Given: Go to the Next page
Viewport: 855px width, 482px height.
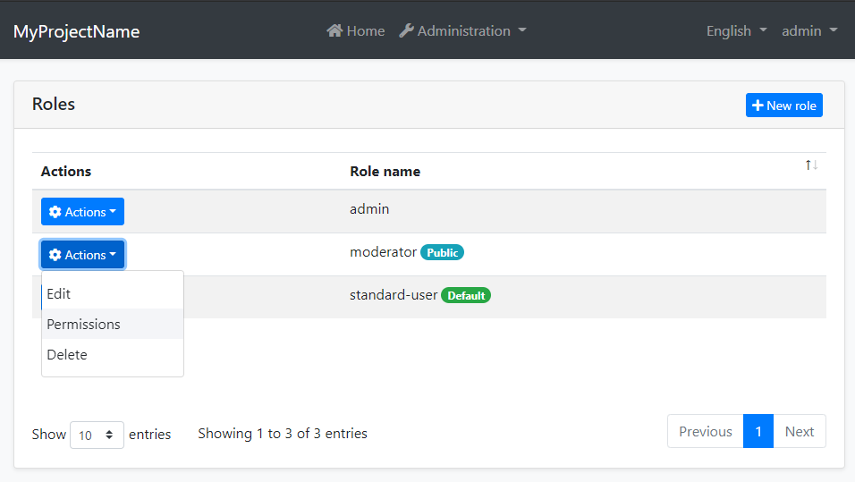Looking at the screenshot, I should click(799, 432).
